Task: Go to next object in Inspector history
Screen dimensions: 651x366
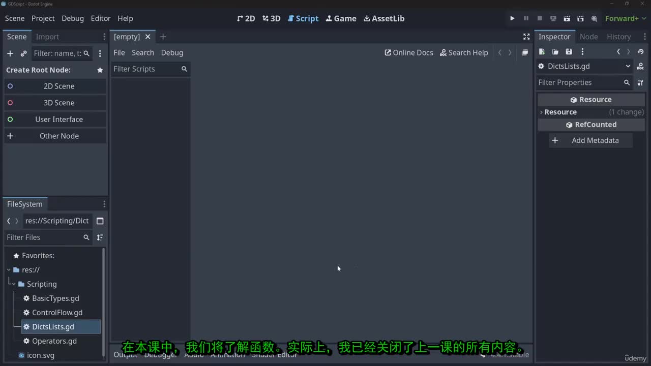Action: (629, 52)
